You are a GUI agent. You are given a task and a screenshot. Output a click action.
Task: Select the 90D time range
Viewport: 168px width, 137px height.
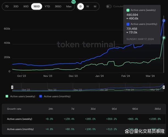[26, 6]
